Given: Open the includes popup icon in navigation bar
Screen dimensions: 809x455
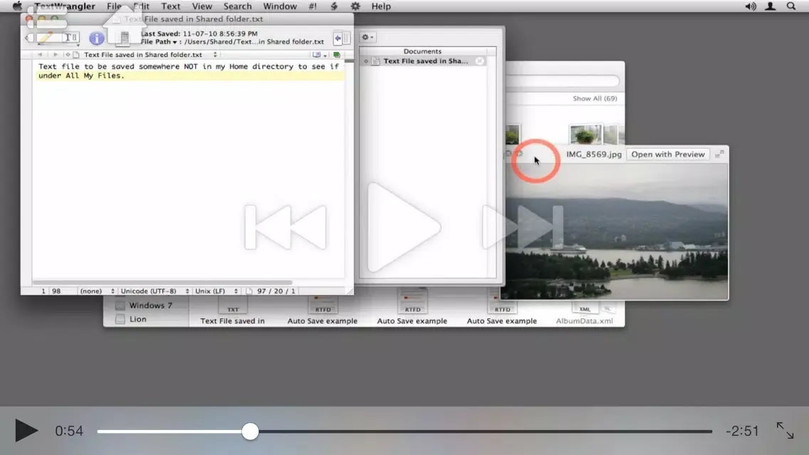Looking at the screenshot, I should tap(319, 55).
